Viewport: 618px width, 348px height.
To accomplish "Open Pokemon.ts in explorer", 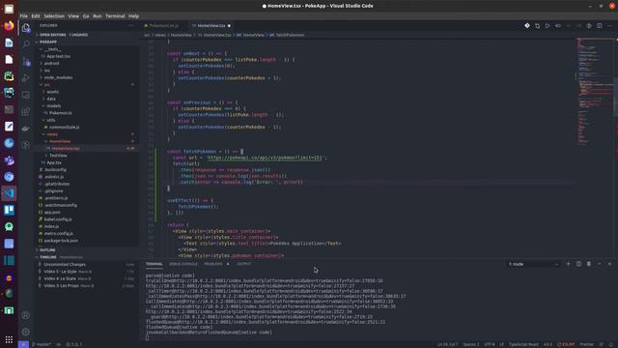I will tap(60, 113).
